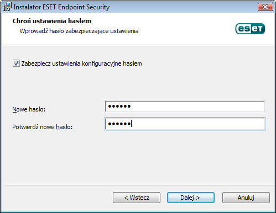Close the ESET installer window

click(x=265, y=7)
